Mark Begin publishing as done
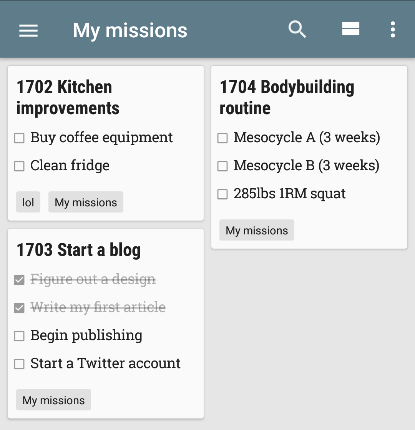The width and height of the screenshot is (415, 430). point(19,336)
